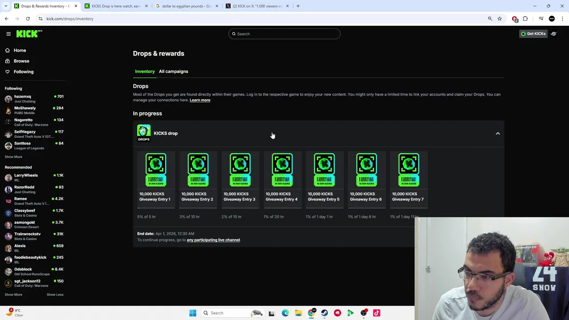Reload the current page
Screen dimensions: 569x320
pyautogui.click(x=28, y=19)
